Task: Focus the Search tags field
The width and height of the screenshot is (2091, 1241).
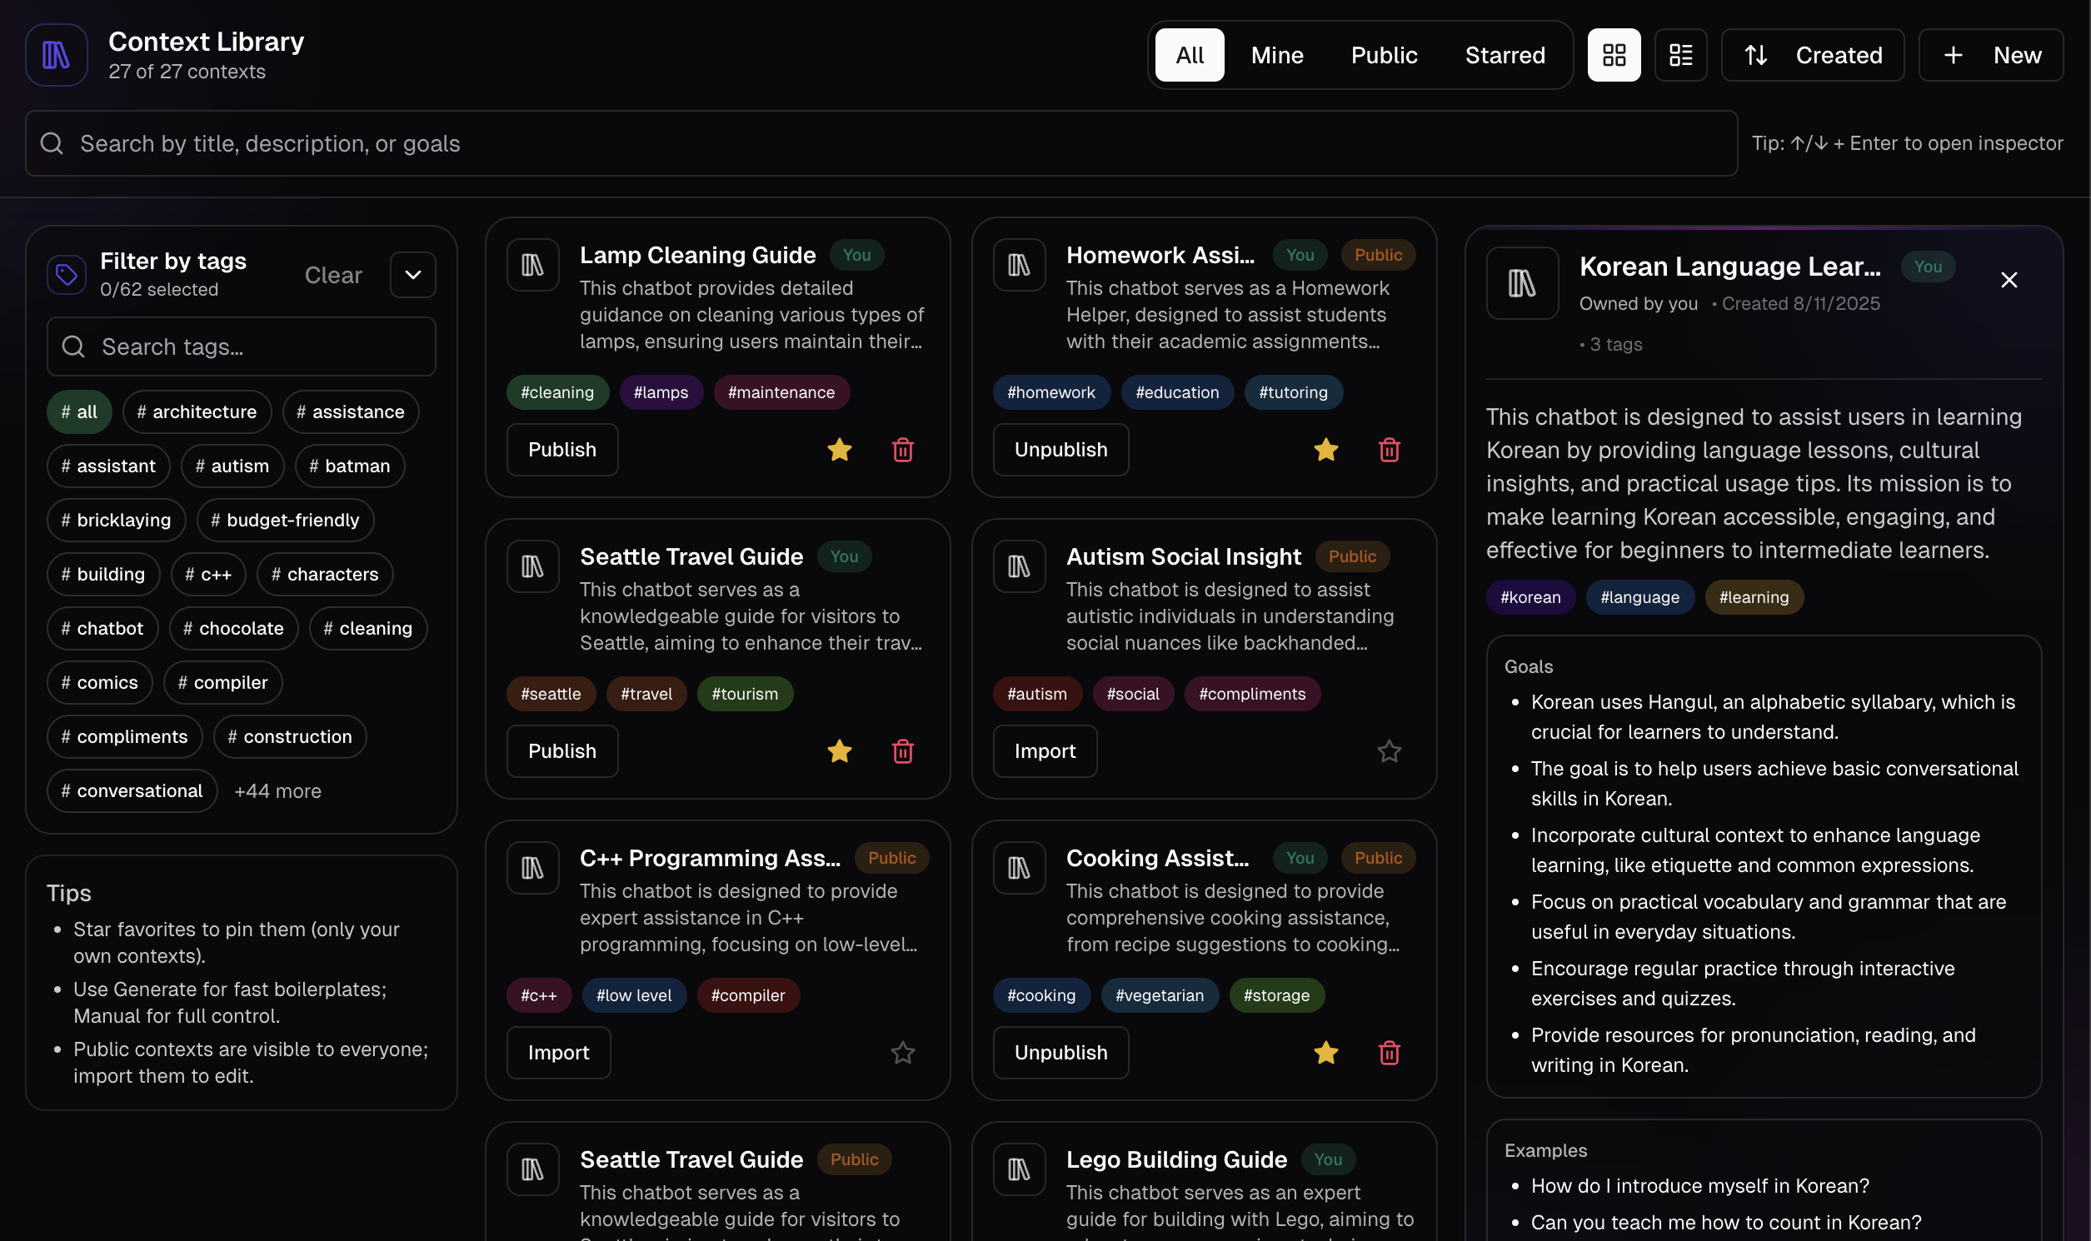Action: tap(242, 346)
